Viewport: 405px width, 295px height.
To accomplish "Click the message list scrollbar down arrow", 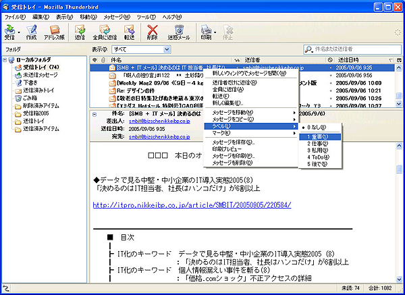I will [399, 104].
